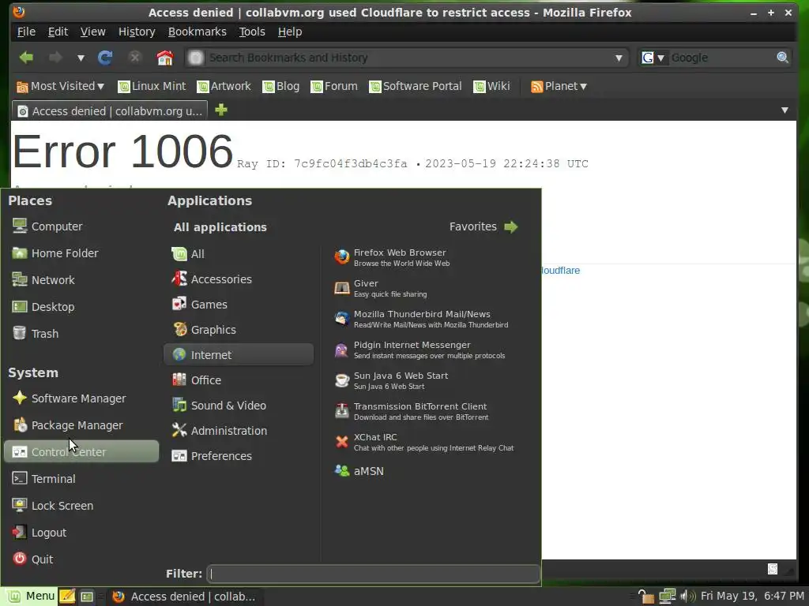Click Quit in the System list
This screenshot has height=606, width=809.
81,559
